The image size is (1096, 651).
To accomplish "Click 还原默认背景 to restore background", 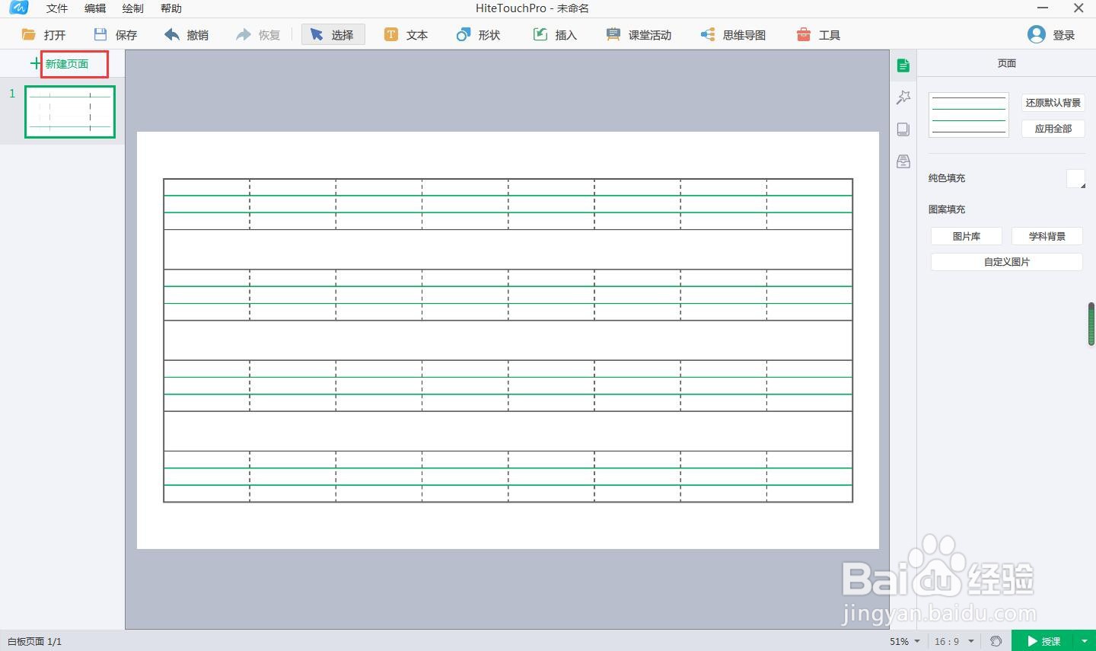I will [1053, 103].
